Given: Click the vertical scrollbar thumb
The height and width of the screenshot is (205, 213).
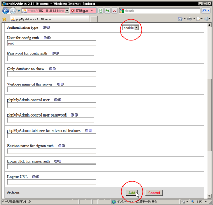Looking at the screenshot, I should 209,116.
